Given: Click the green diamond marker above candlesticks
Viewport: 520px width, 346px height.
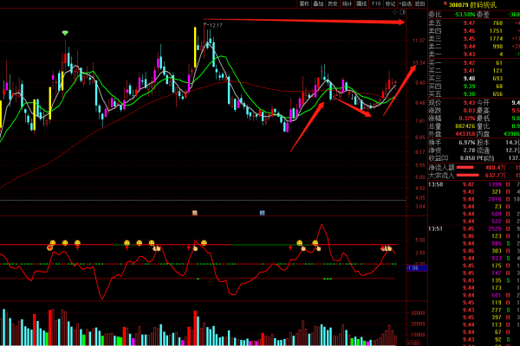Looking at the screenshot, I should 65,33.
